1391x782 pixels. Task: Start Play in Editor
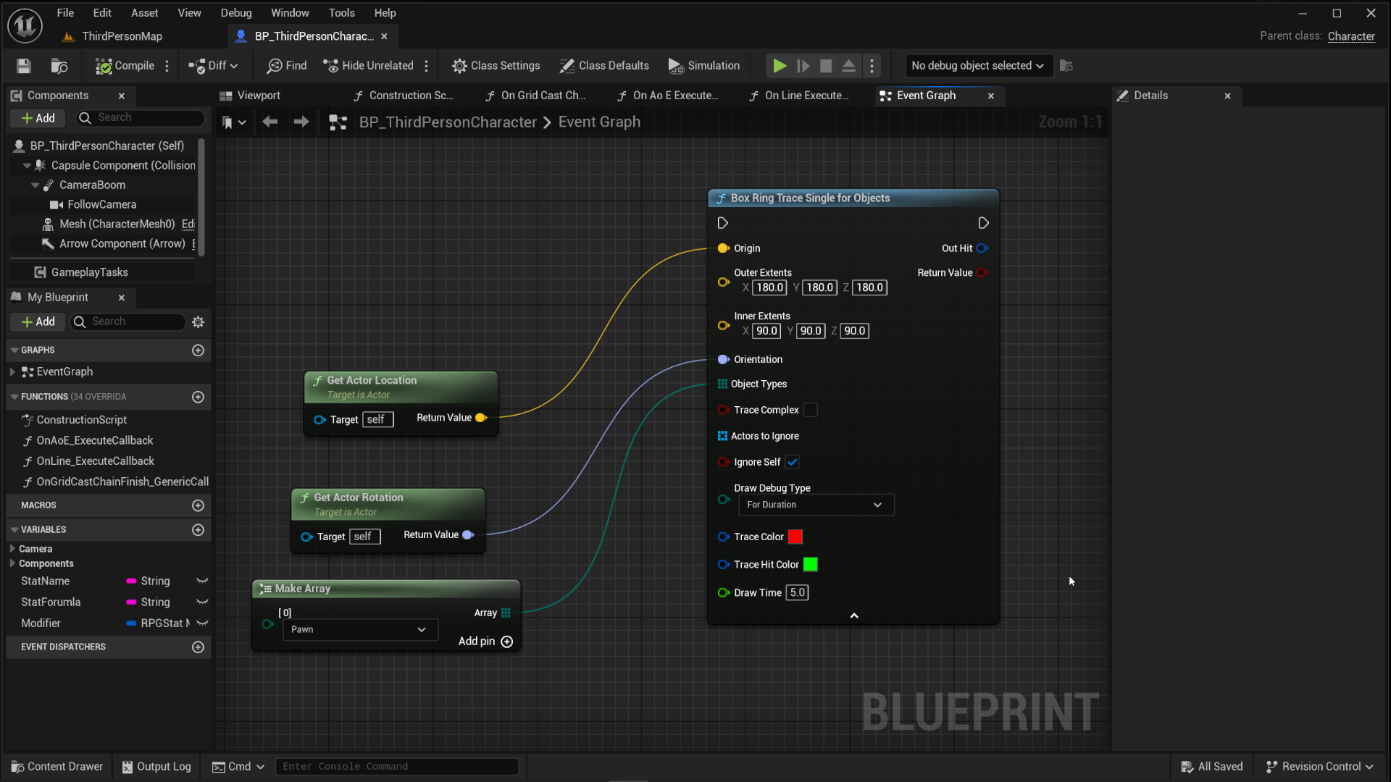[x=780, y=66]
